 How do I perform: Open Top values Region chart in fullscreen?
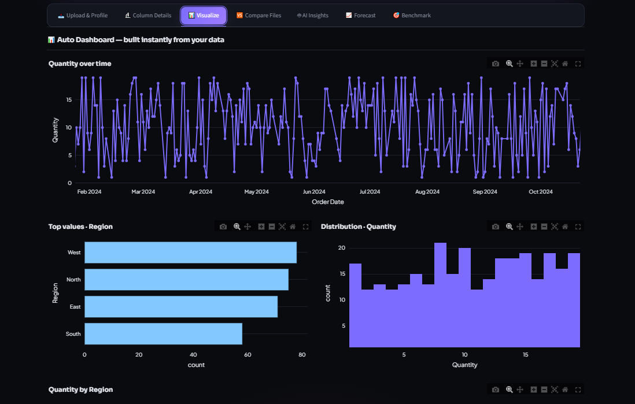point(306,227)
